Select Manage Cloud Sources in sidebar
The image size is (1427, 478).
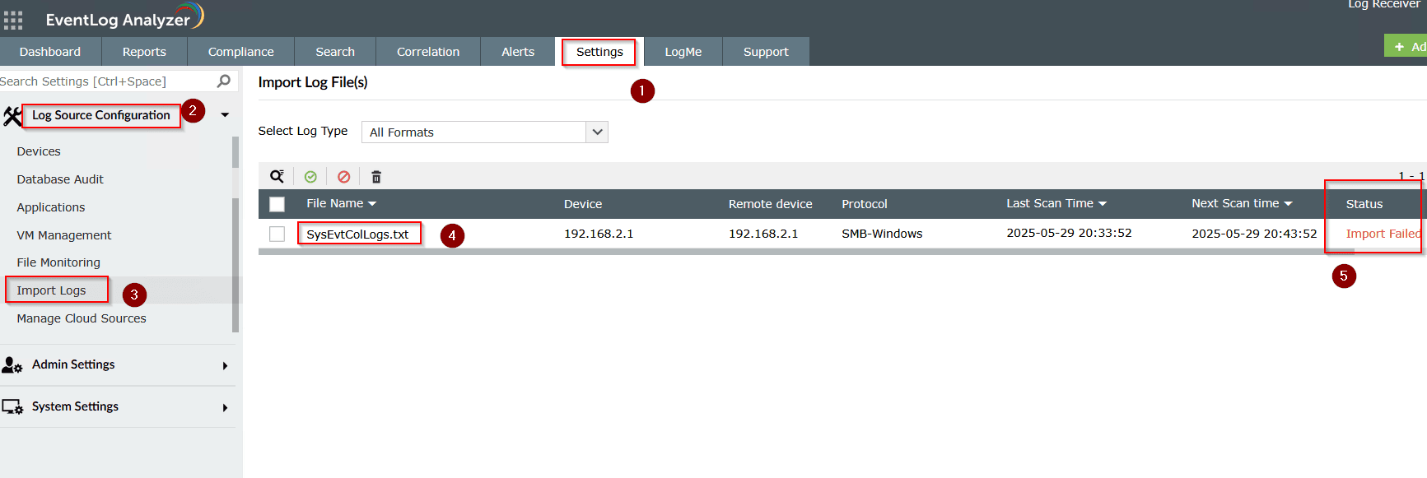click(82, 318)
